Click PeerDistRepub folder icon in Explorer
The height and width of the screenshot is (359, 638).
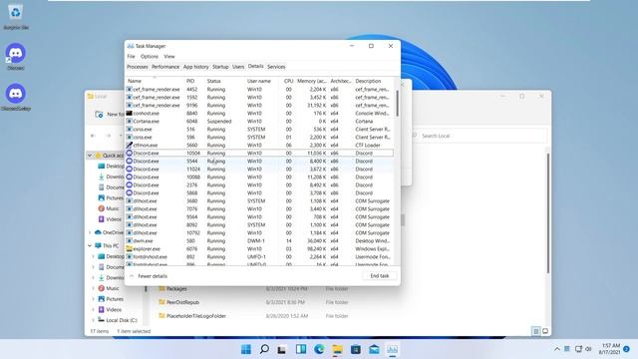[161, 302]
